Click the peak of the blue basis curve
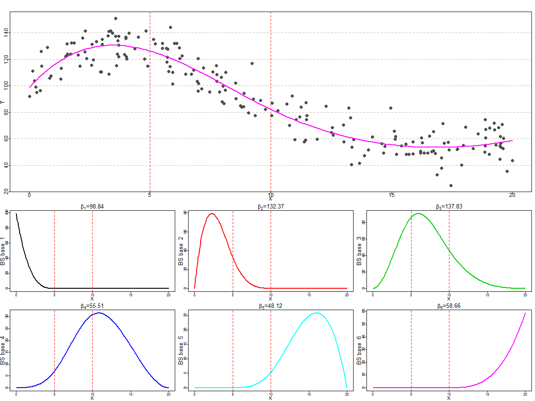Image resolution: width=535 pixels, height=401 pixels. 99,313
